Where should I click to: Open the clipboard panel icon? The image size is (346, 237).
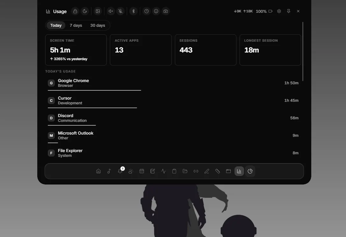[x=174, y=171]
